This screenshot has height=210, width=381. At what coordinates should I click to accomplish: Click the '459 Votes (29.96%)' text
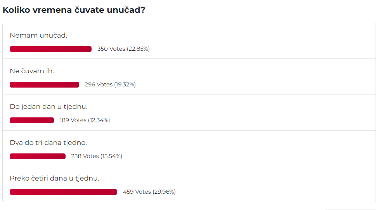[x=149, y=192]
